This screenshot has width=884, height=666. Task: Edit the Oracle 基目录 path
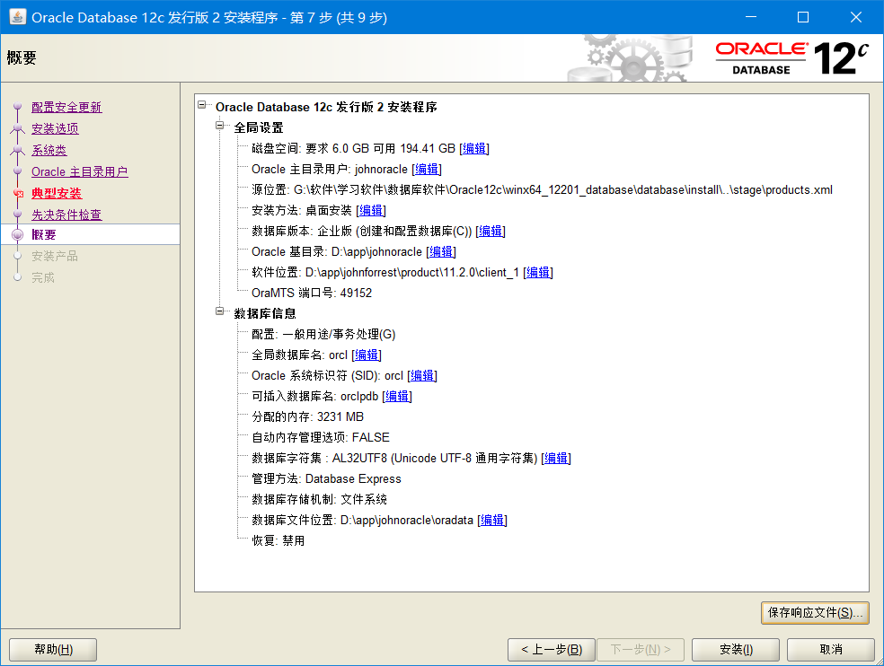coord(441,251)
